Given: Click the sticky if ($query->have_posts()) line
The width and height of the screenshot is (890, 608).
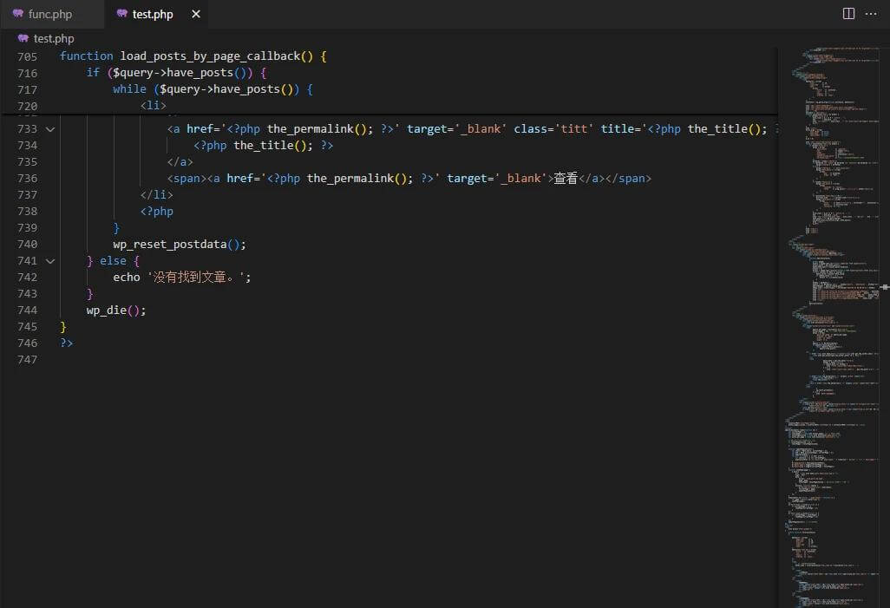Looking at the screenshot, I should tap(176, 73).
